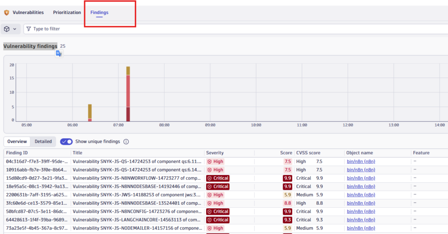Toggle Show unique findings switch
The image size is (448, 234).
point(66,142)
